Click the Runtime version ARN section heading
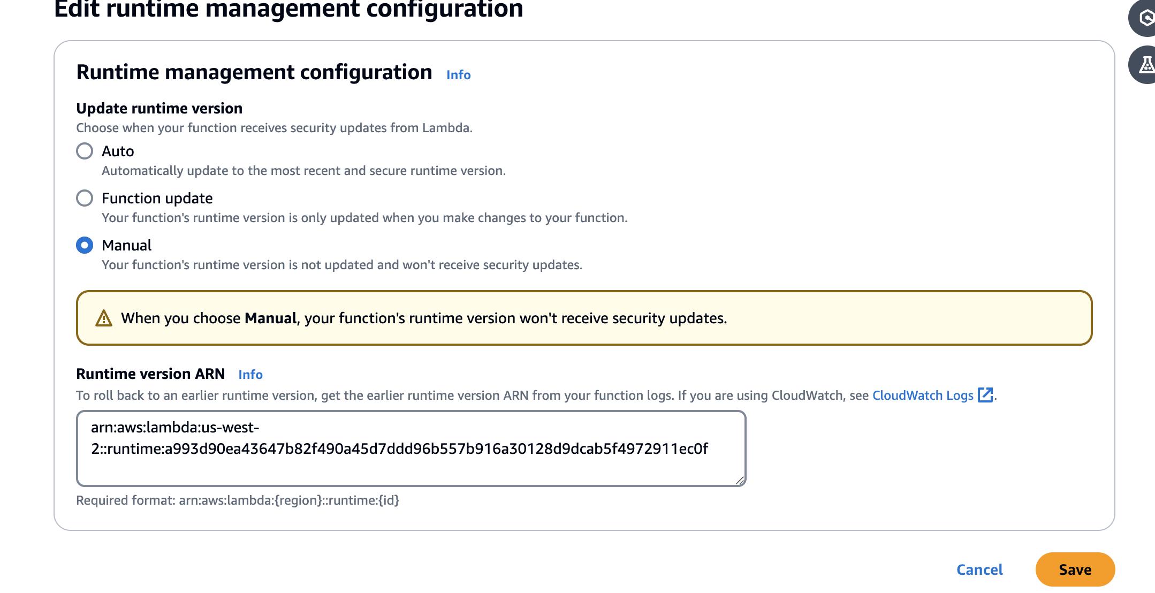 151,373
